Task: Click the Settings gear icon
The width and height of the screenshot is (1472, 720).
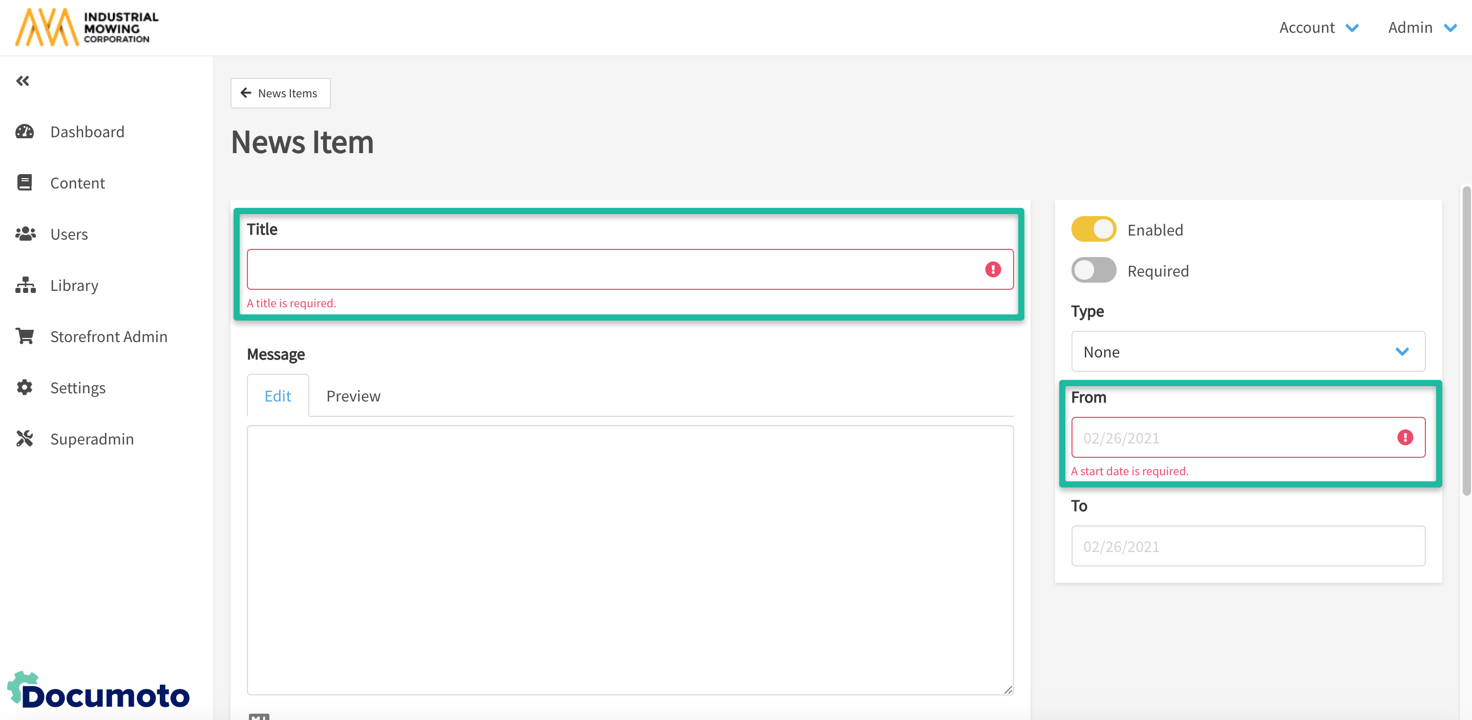Action: pos(25,388)
